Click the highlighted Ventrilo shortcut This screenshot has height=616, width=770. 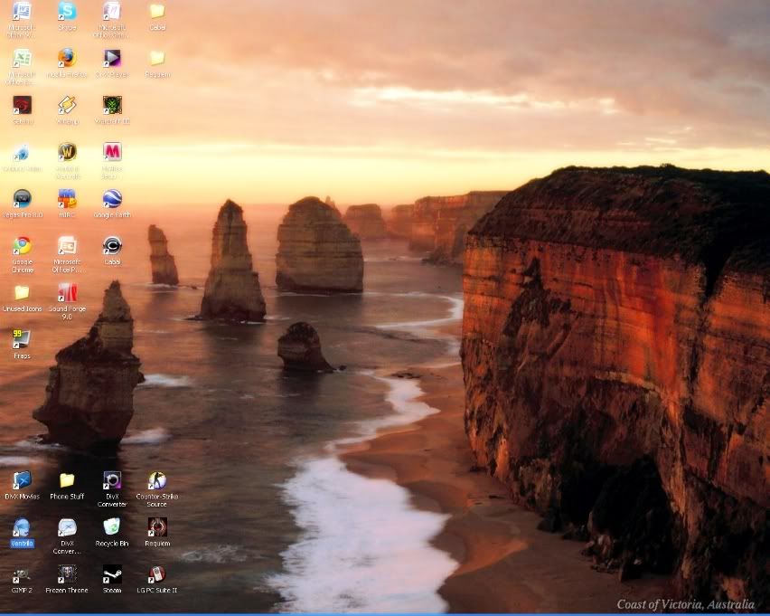tap(22, 528)
